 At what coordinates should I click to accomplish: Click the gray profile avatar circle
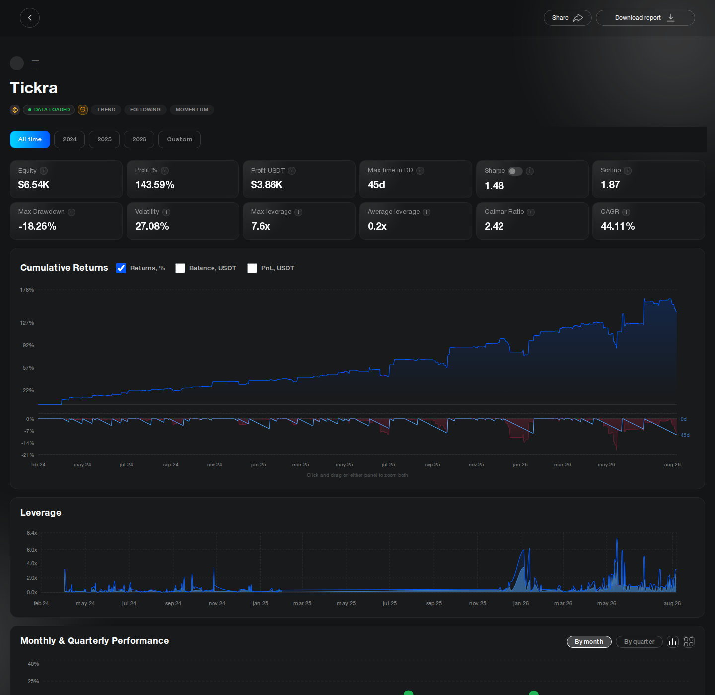pos(17,63)
